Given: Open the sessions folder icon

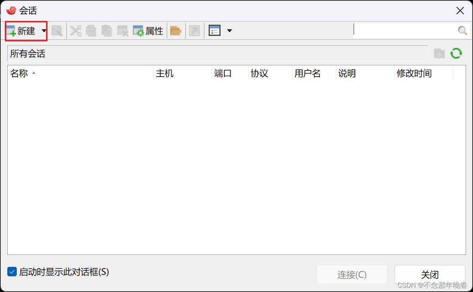Looking at the screenshot, I should tap(176, 31).
